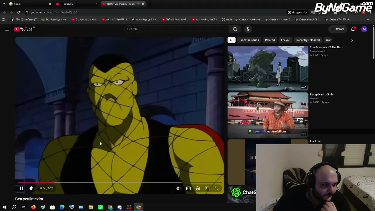Viewport: 375px width, 211px height.
Task: Toggle closed captions on the video
Action: (x=188, y=188)
